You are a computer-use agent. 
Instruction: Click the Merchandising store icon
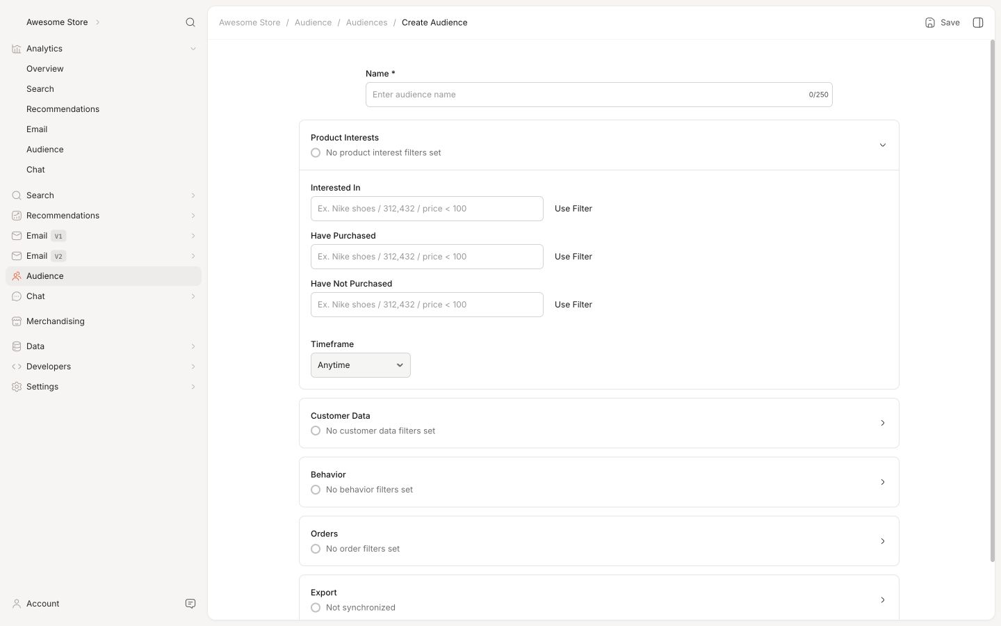pos(17,321)
